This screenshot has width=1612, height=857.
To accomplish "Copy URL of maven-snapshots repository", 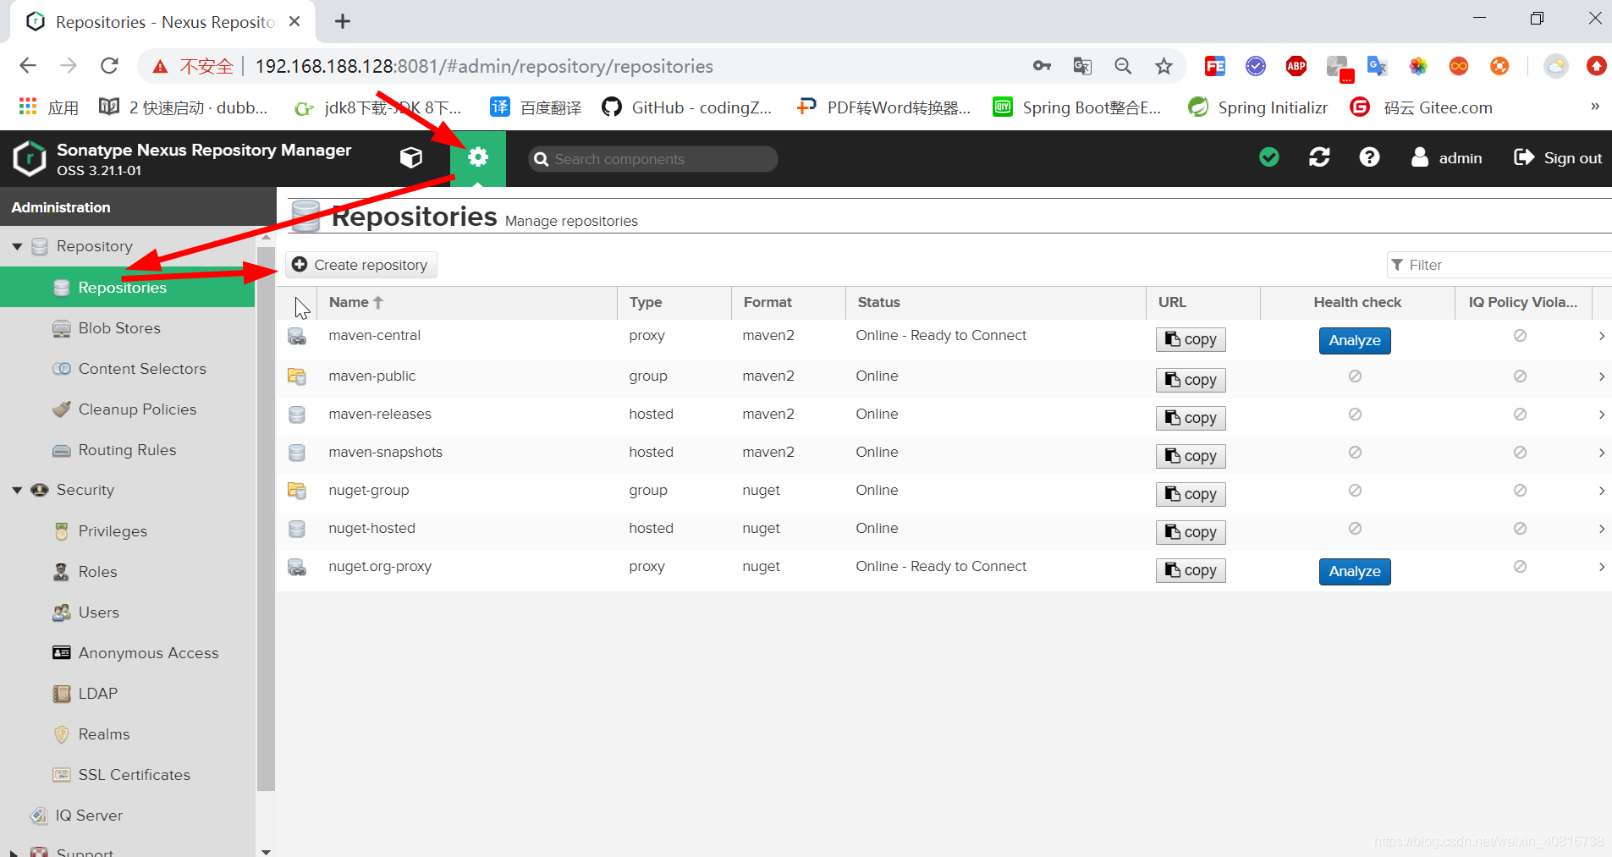I will coord(1191,456).
